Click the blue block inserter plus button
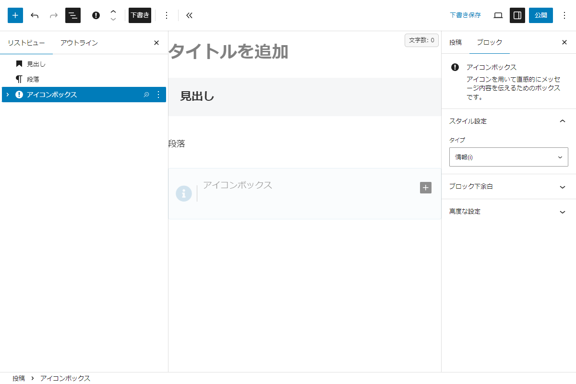 [x=15, y=15]
